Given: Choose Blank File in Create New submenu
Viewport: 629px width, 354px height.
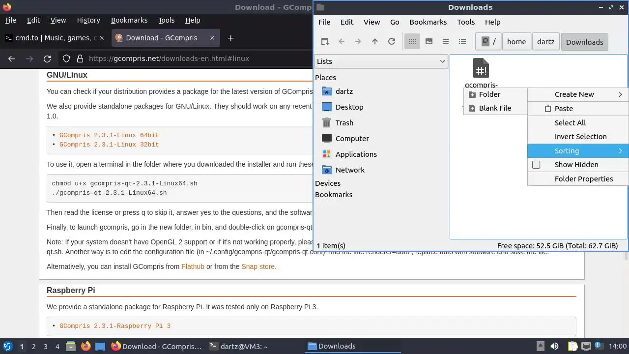Looking at the screenshot, I should coord(495,108).
